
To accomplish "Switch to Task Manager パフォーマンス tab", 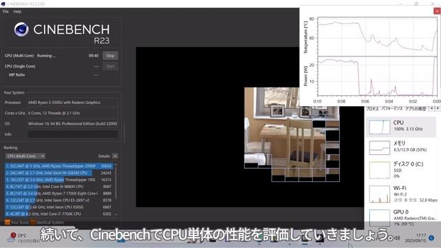I will click(392, 109).
